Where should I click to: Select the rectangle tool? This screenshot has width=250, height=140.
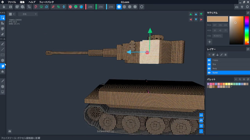point(3,55)
